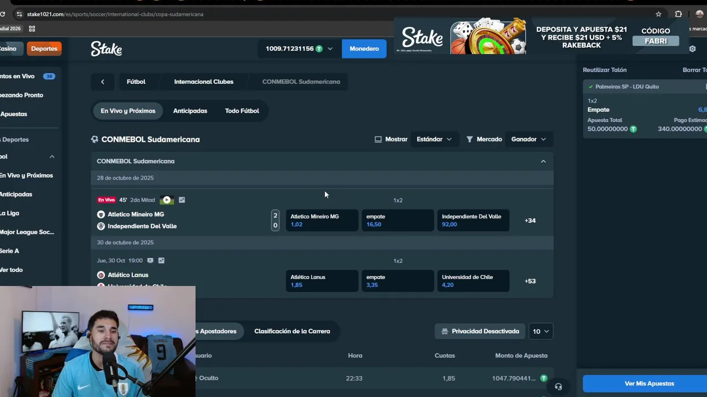This screenshot has width=707, height=397.
Task: Select the Todo Fútbol tab
Action: point(242,111)
